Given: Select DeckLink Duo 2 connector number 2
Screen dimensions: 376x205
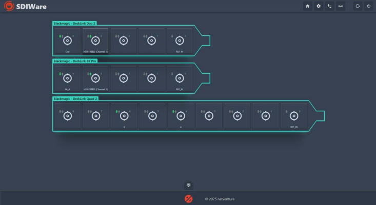Looking at the screenshot, I should click(x=124, y=40).
